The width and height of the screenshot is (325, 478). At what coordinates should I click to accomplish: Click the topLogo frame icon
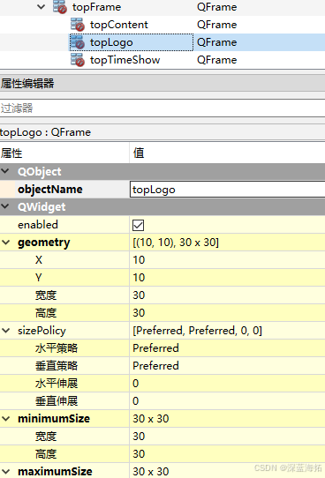(77, 42)
